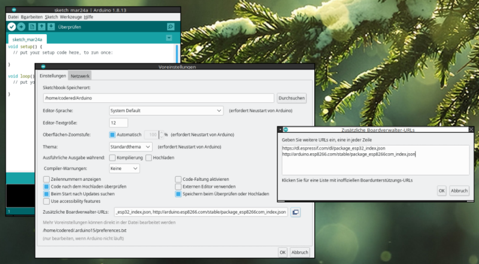Image resolution: width=479 pixels, height=264 pixels.
Task: Enable verbose output for Kompilierung
Action: [x=112, y=157]
